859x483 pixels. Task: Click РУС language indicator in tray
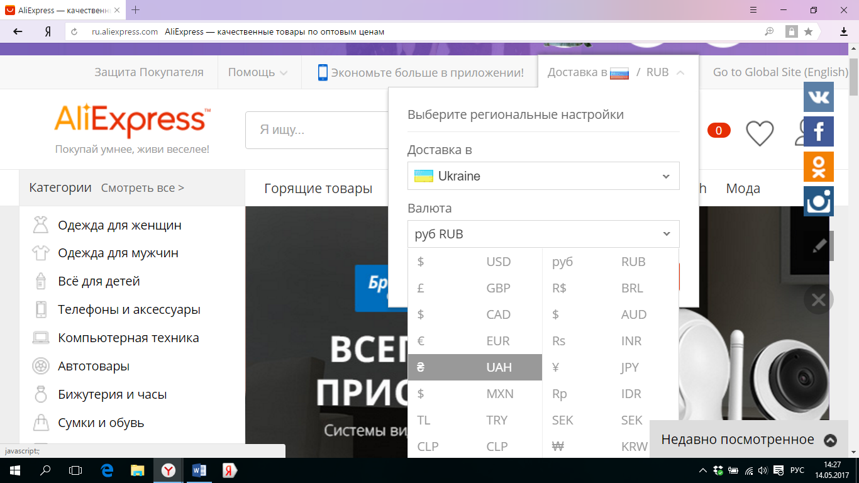[x=797, y=470]
